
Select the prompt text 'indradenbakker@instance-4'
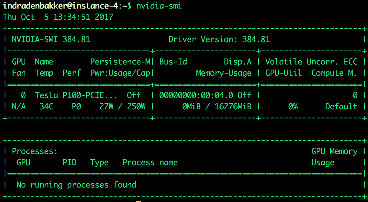60,5
